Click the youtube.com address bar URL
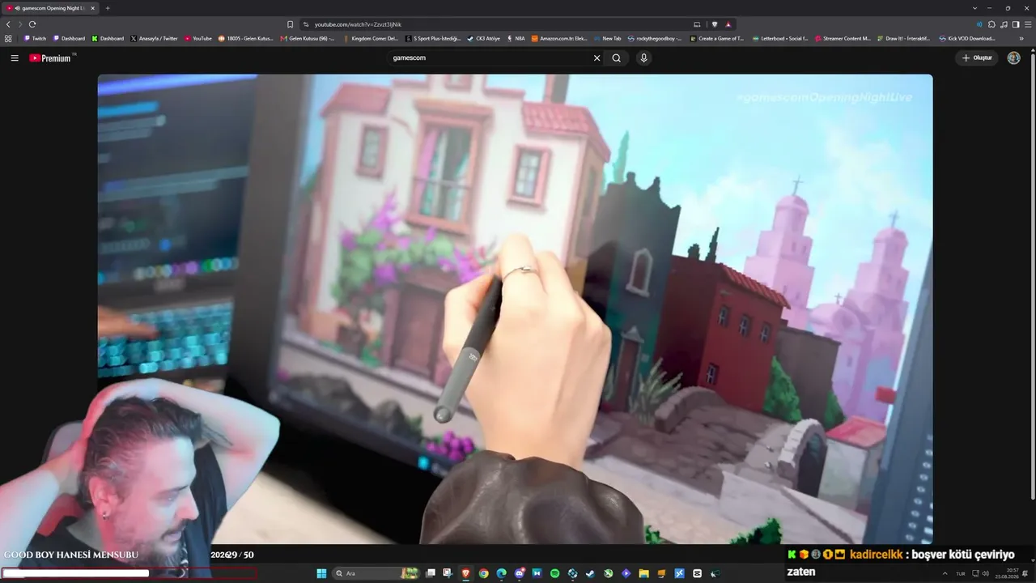Screen dimensions: 1036x583 [x=358, y=24]
